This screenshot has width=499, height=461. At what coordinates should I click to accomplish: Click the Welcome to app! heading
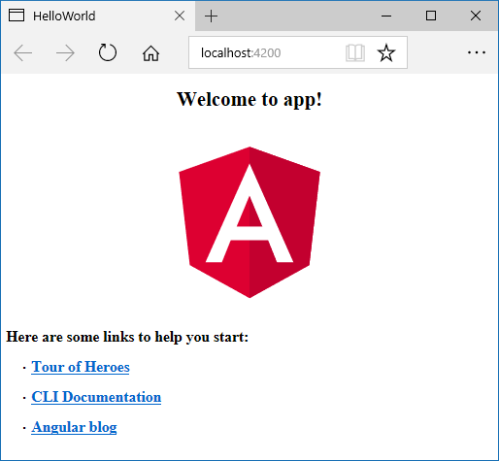[x=249, y=99]
